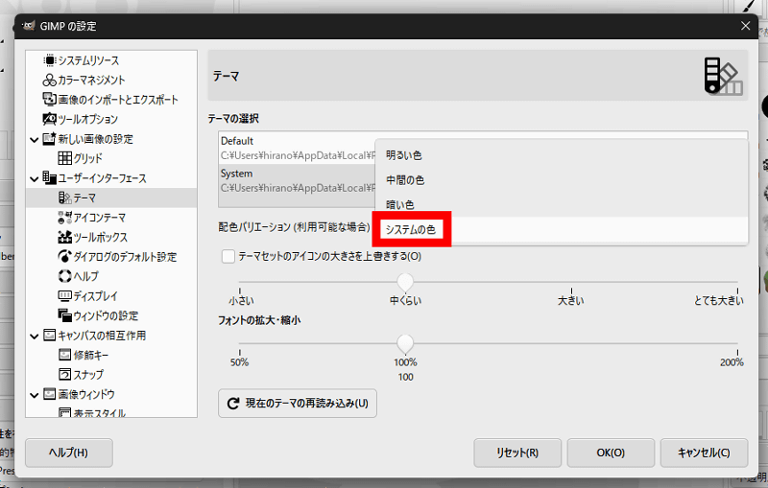The height and width of the screenshot is (488, 768).
Task: Click the reload current theme button
Action: point(298,404)
